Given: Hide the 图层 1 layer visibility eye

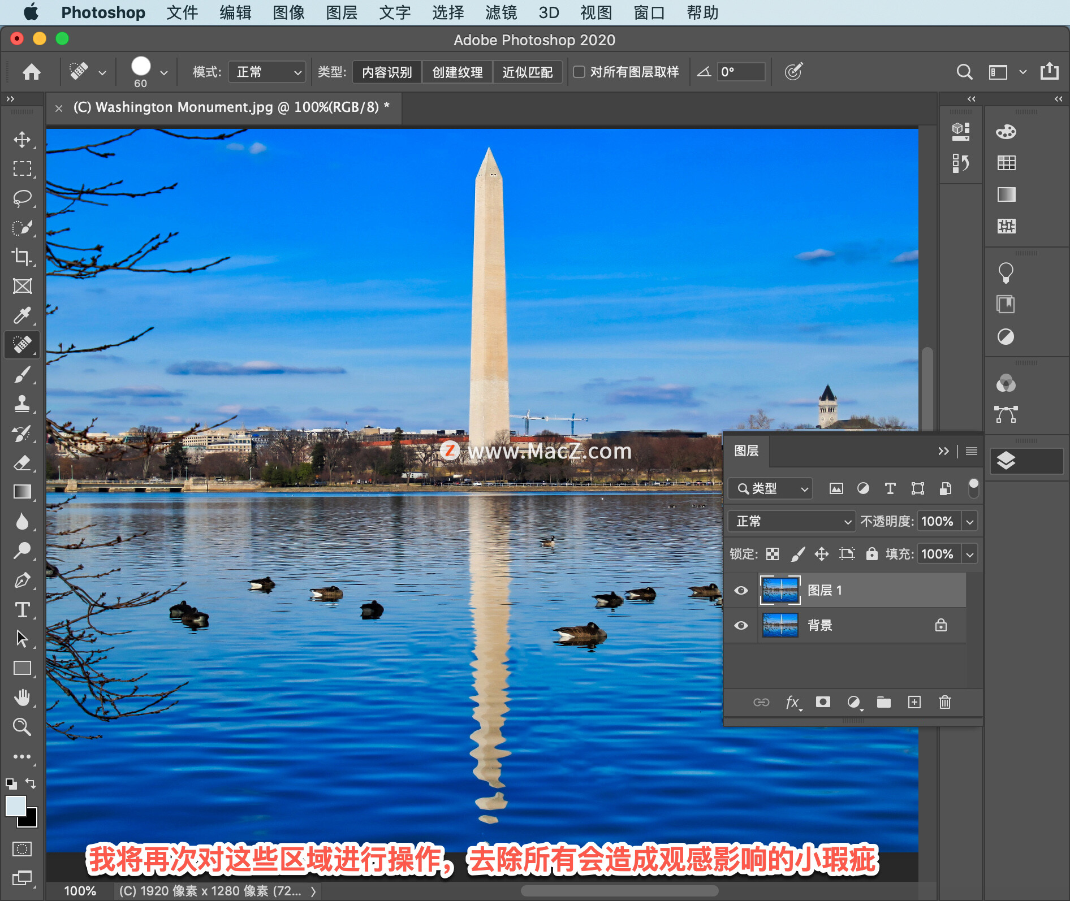Looking at the screenshot, I should coord(741,590).
